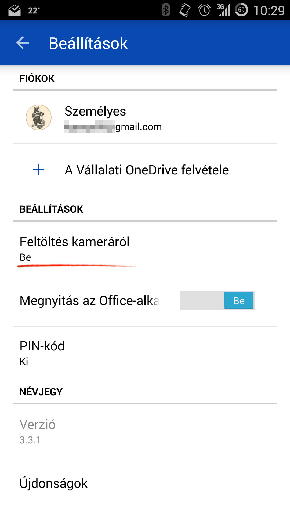Tap the 22° temperature indicator

point(34,10)
